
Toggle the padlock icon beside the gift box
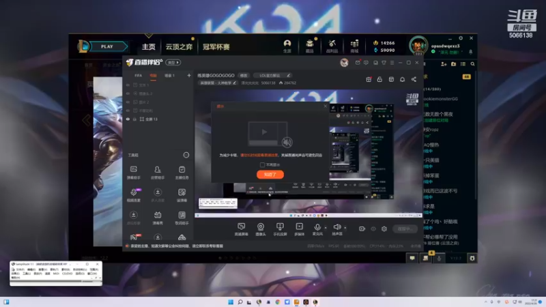point(379,79)
